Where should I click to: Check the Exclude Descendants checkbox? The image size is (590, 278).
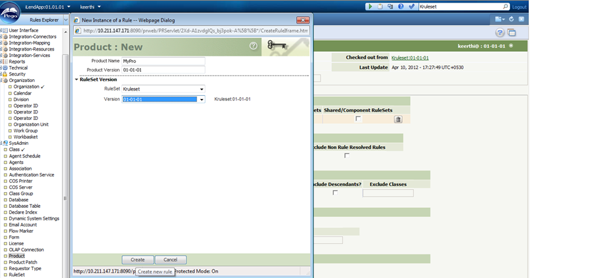point(335,193)
